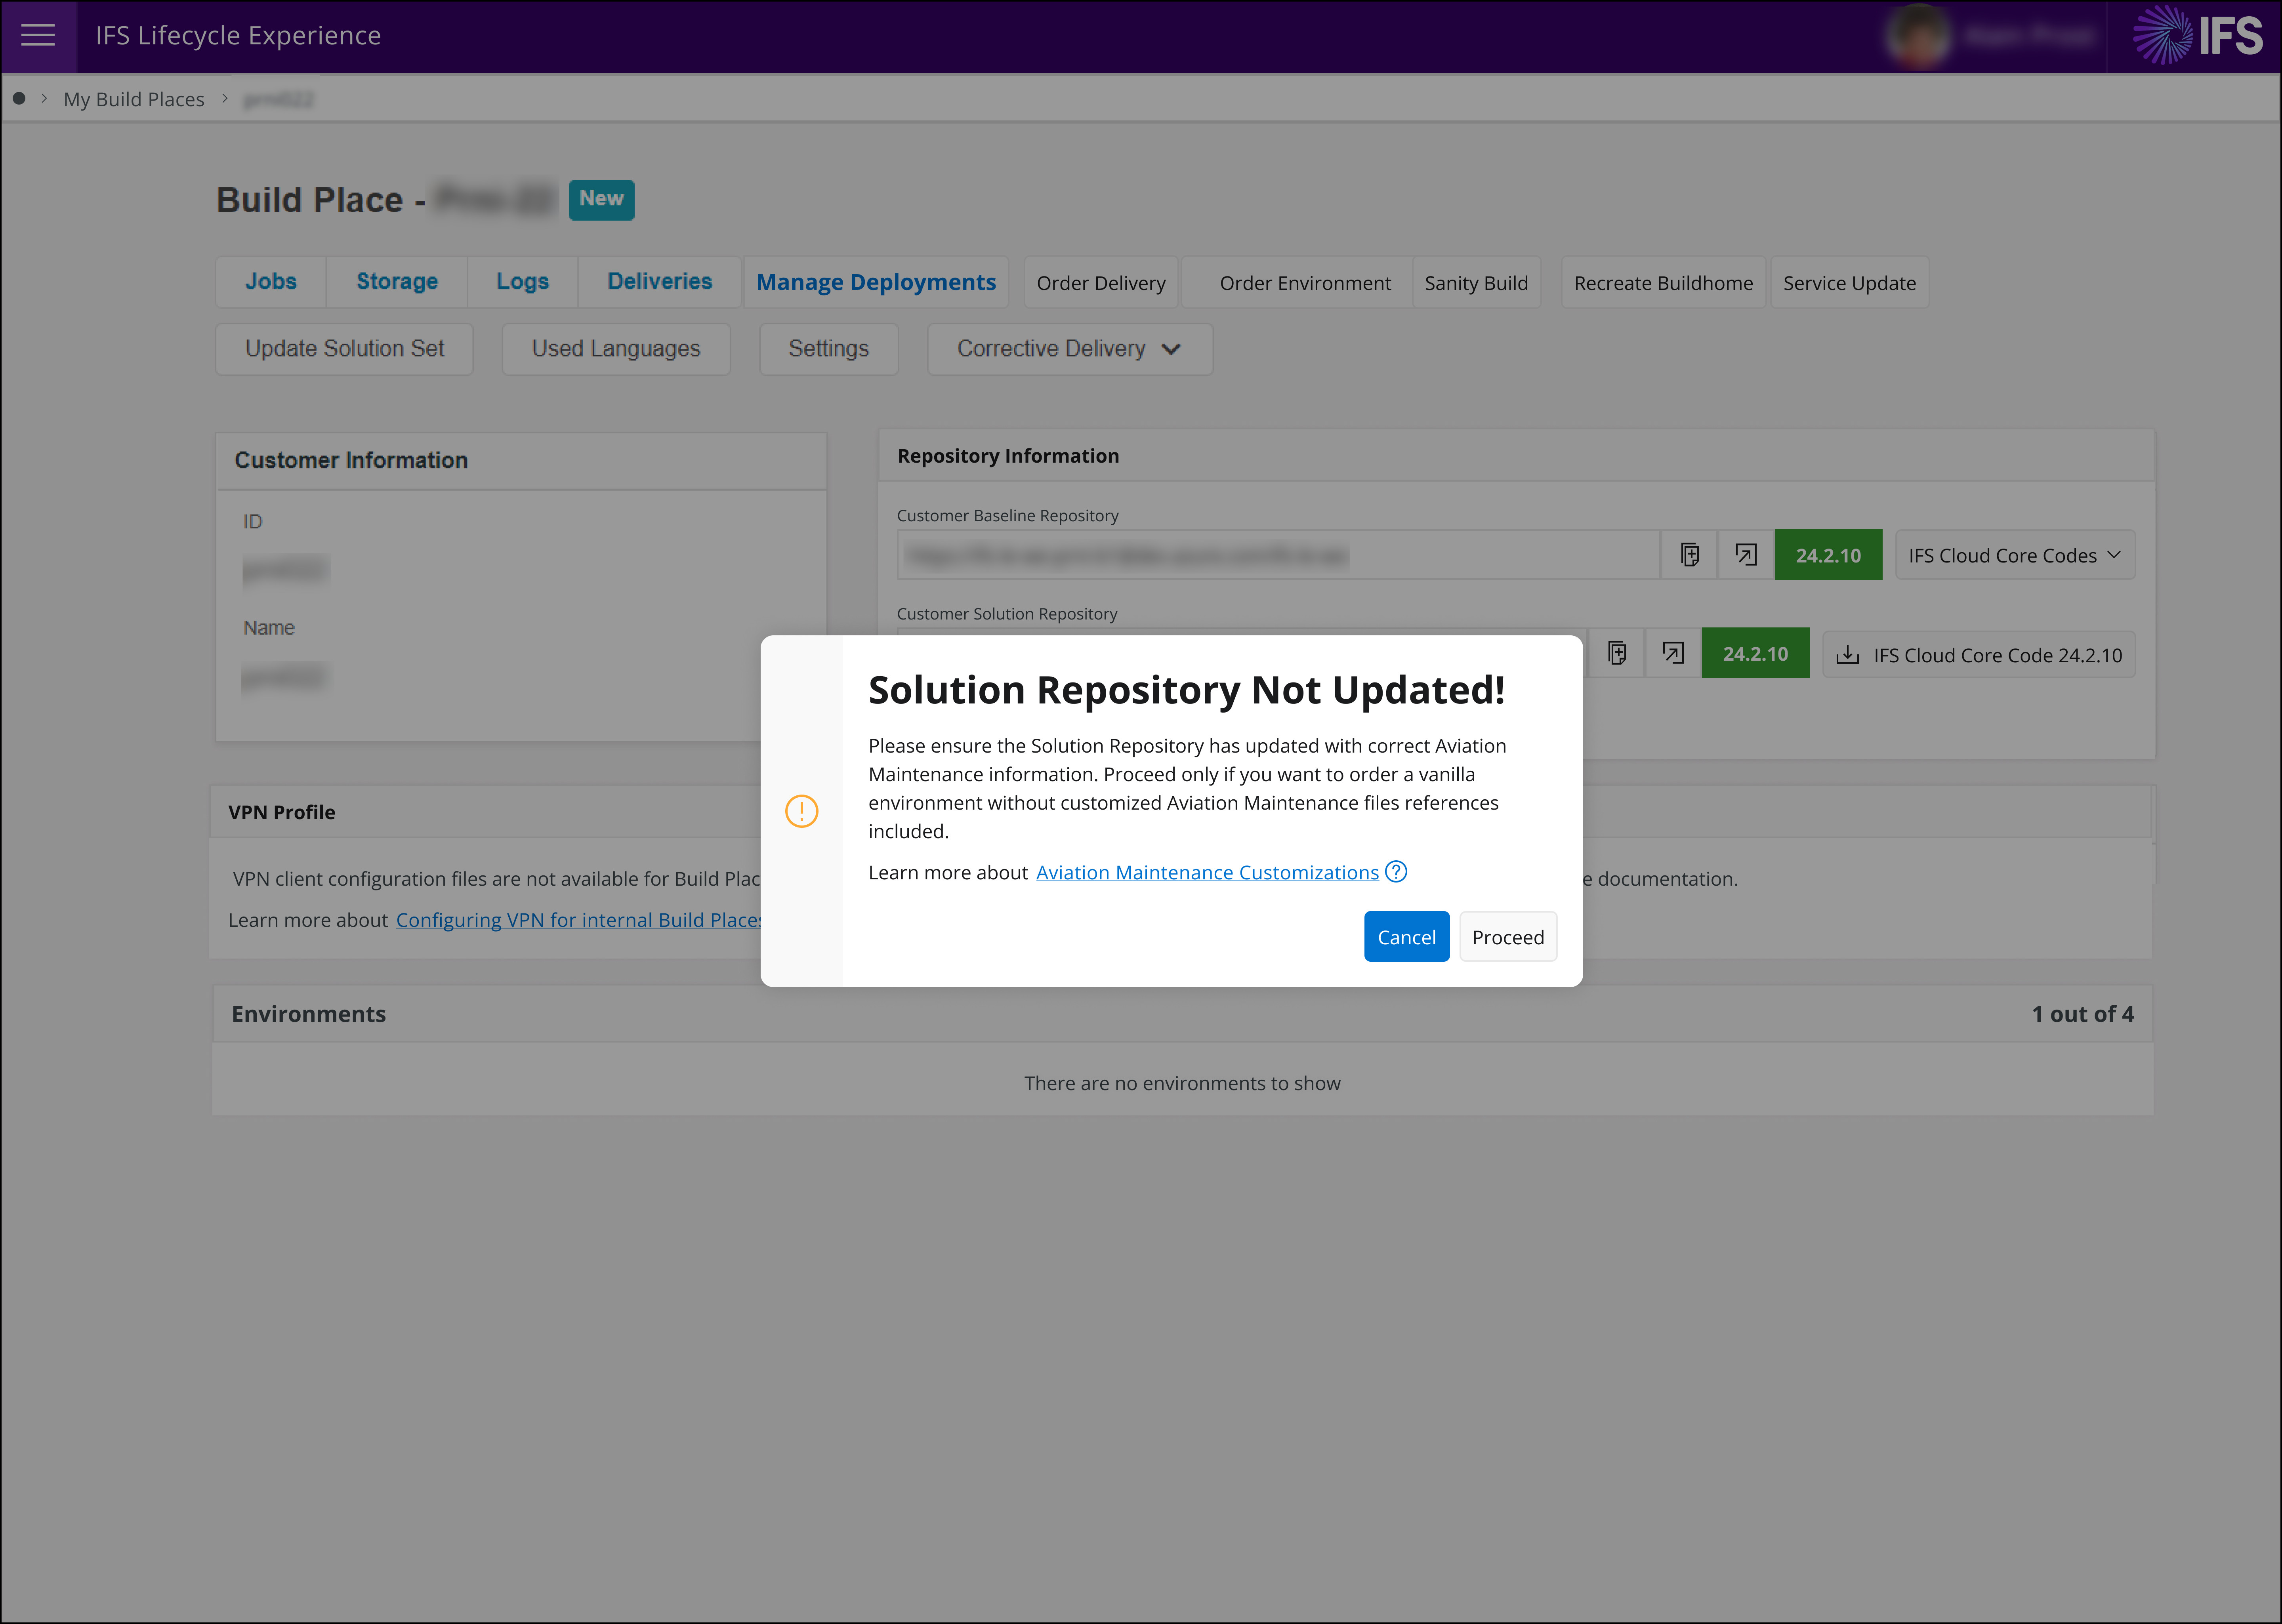Click the 'Repository Information' heading
This screenshot has height=1624, width=2282.
(1008, 456)
